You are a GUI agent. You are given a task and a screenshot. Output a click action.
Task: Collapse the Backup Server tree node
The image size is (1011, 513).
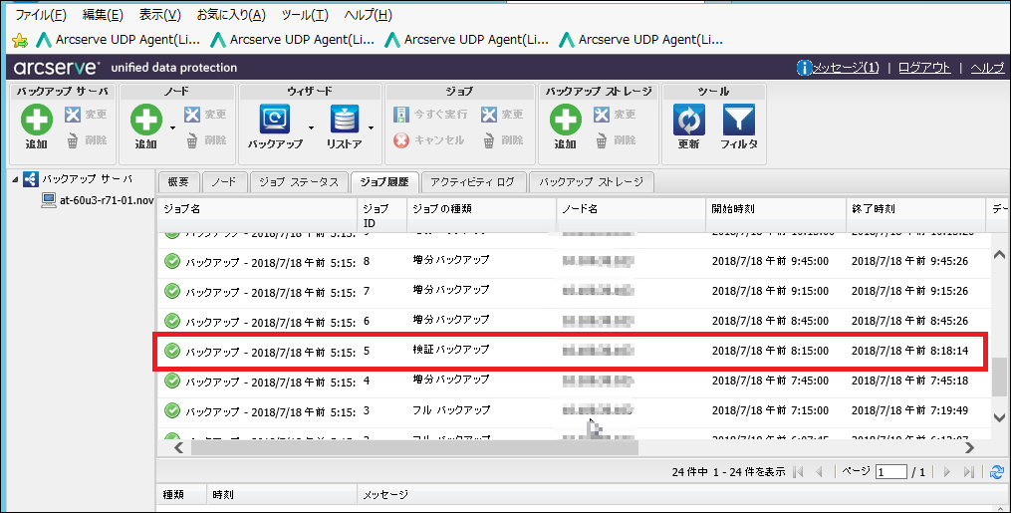[x=16, y=180]
